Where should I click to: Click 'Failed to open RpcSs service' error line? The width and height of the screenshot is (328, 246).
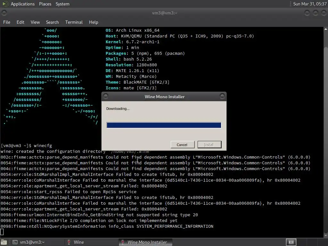click(x=69, y=192)
